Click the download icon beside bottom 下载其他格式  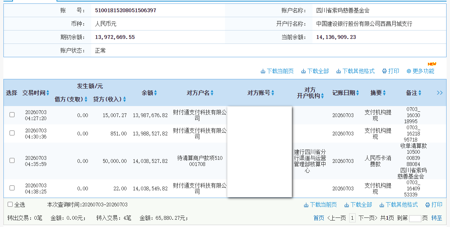[382, 205]
